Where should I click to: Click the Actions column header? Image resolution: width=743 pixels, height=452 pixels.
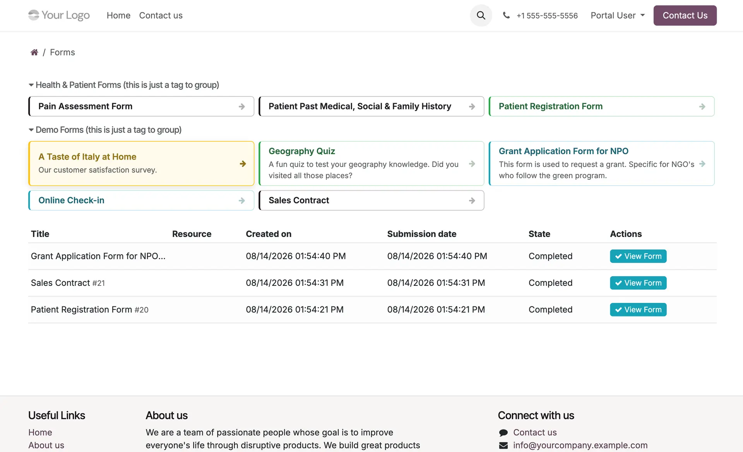point(626,234)
